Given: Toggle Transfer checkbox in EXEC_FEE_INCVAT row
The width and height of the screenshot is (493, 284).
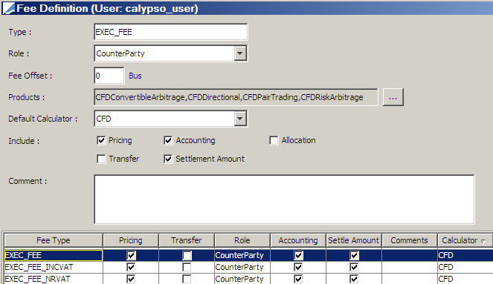Looking at the screenshot, I should [x=187, y=267].
